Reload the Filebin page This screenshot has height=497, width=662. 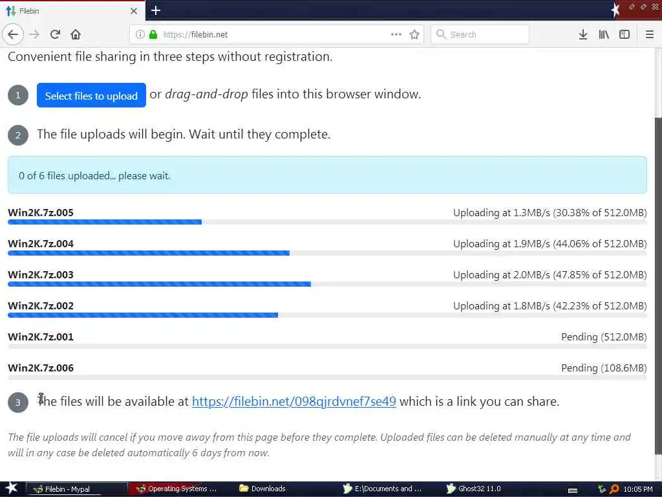pyautogui.click(x=55, y=34)
